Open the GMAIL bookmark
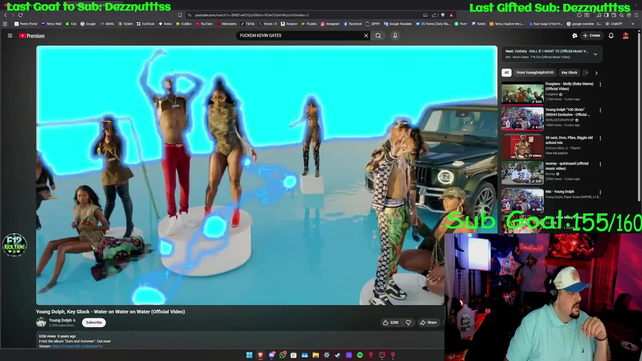This screenshot has width=642, height=361. pyautogui.click(x=107, y=24)
